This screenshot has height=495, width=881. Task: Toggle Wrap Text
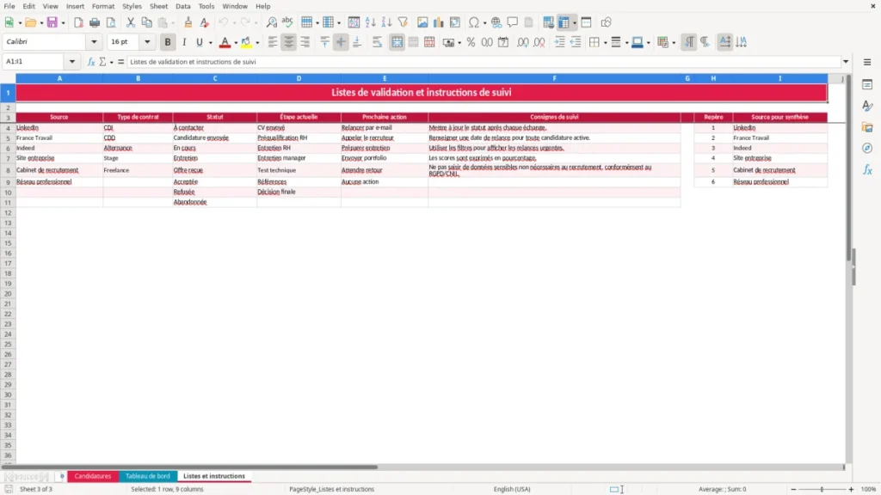377,42
